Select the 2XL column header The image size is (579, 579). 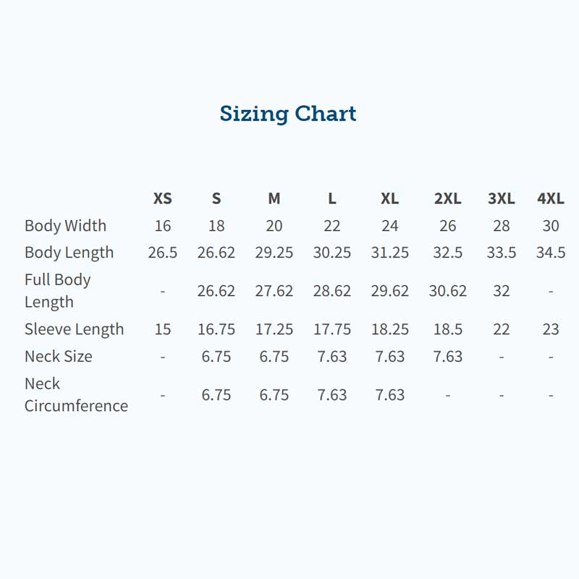pyautogui.click(x=447, y=198)
